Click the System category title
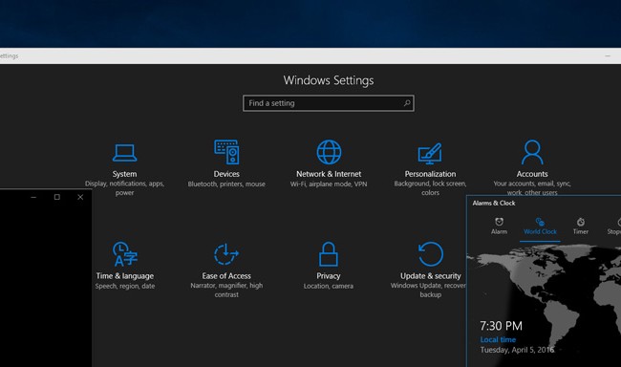The image size is (621, 367). [124, 174]
